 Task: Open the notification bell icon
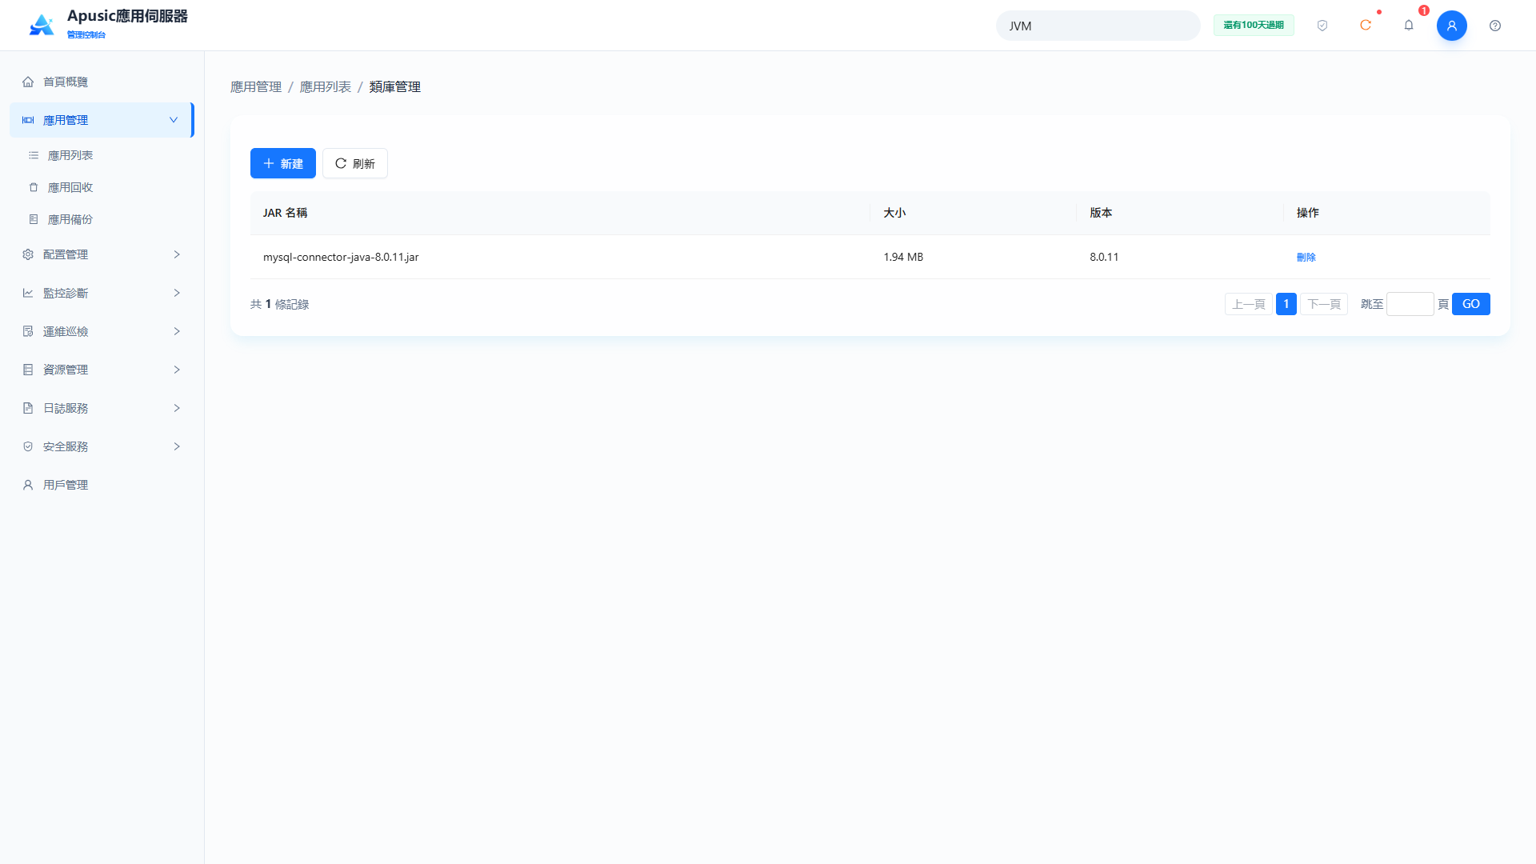[1409, 26]
